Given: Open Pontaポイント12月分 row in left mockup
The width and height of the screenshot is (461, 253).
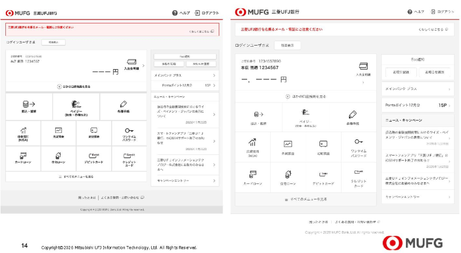Looking at the screenshot, I should point(184,86).
